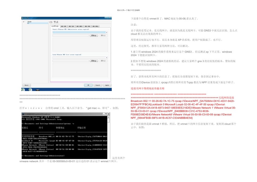257x182 pixels.
Task: Open the second spreadsheet icon on taskbar
Action: 30,90
